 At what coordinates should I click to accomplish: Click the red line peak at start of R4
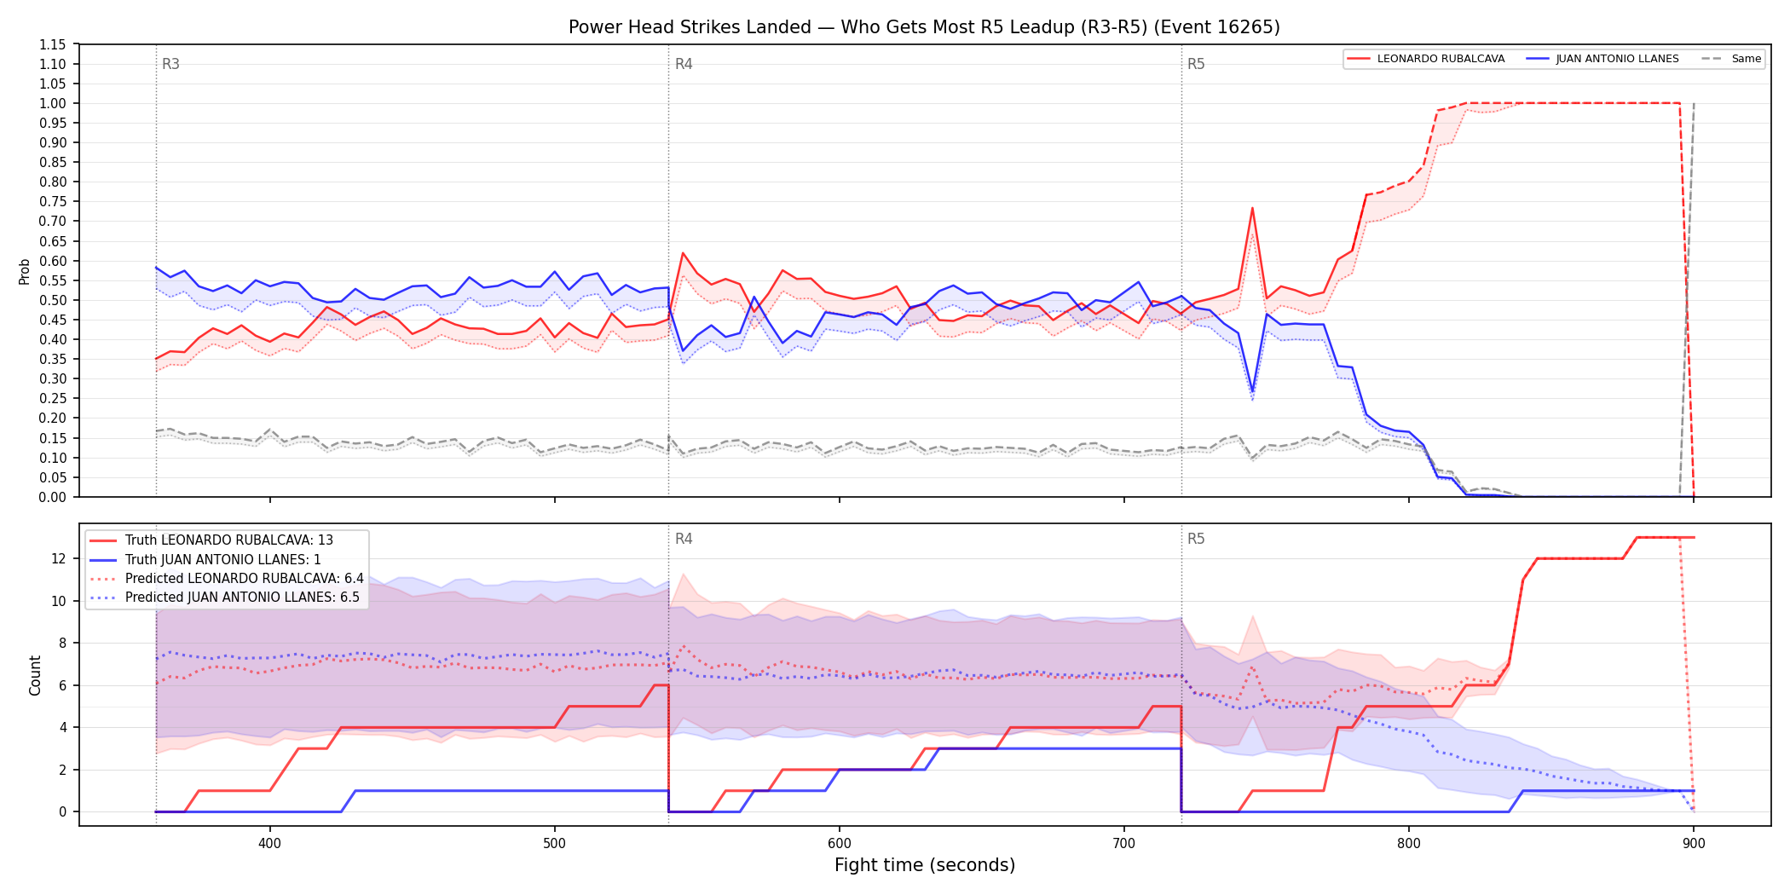coord(683,253)
